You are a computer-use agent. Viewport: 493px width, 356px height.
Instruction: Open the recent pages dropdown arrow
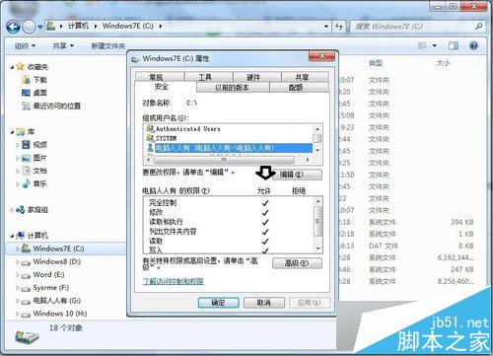coord(39,27)
